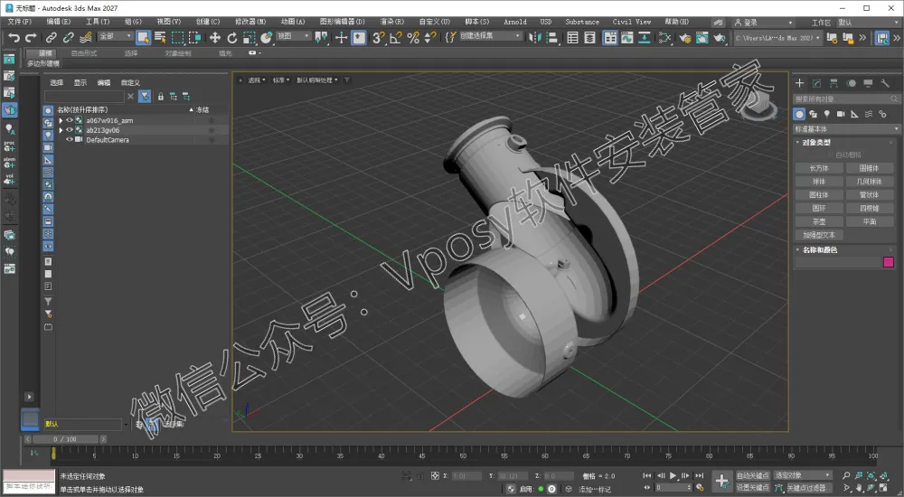904x497 pixels.
Task: Click the Align tool icon
Action: pos(552,38)
